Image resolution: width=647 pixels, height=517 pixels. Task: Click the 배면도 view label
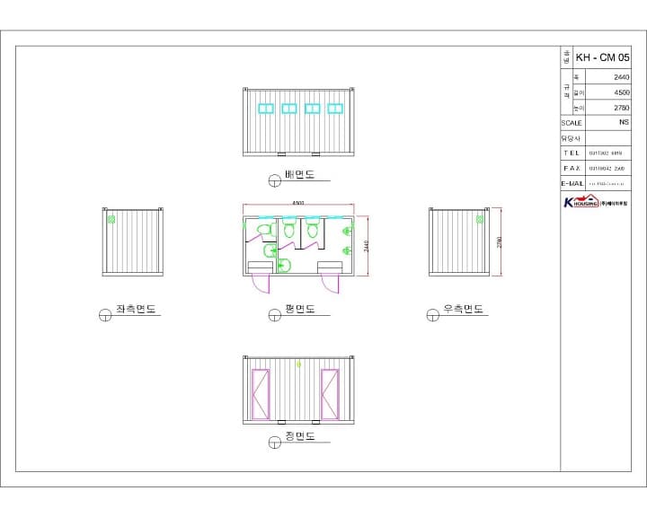300,174
